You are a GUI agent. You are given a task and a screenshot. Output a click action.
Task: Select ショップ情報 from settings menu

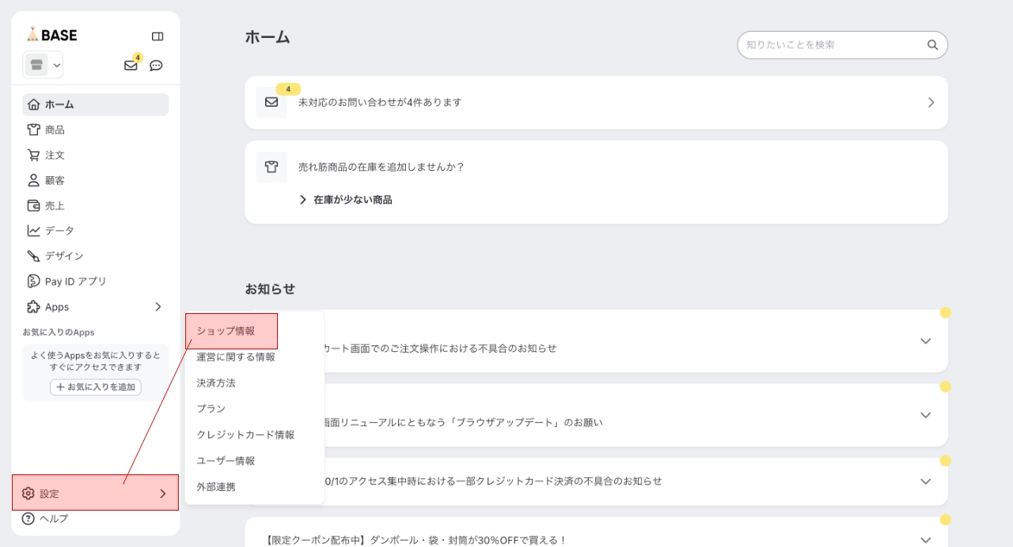point(226,331)
